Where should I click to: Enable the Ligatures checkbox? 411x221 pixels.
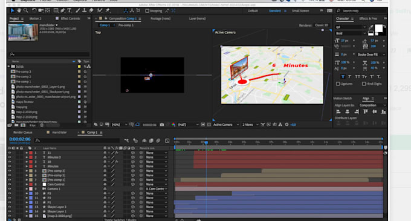coord(338,84)
